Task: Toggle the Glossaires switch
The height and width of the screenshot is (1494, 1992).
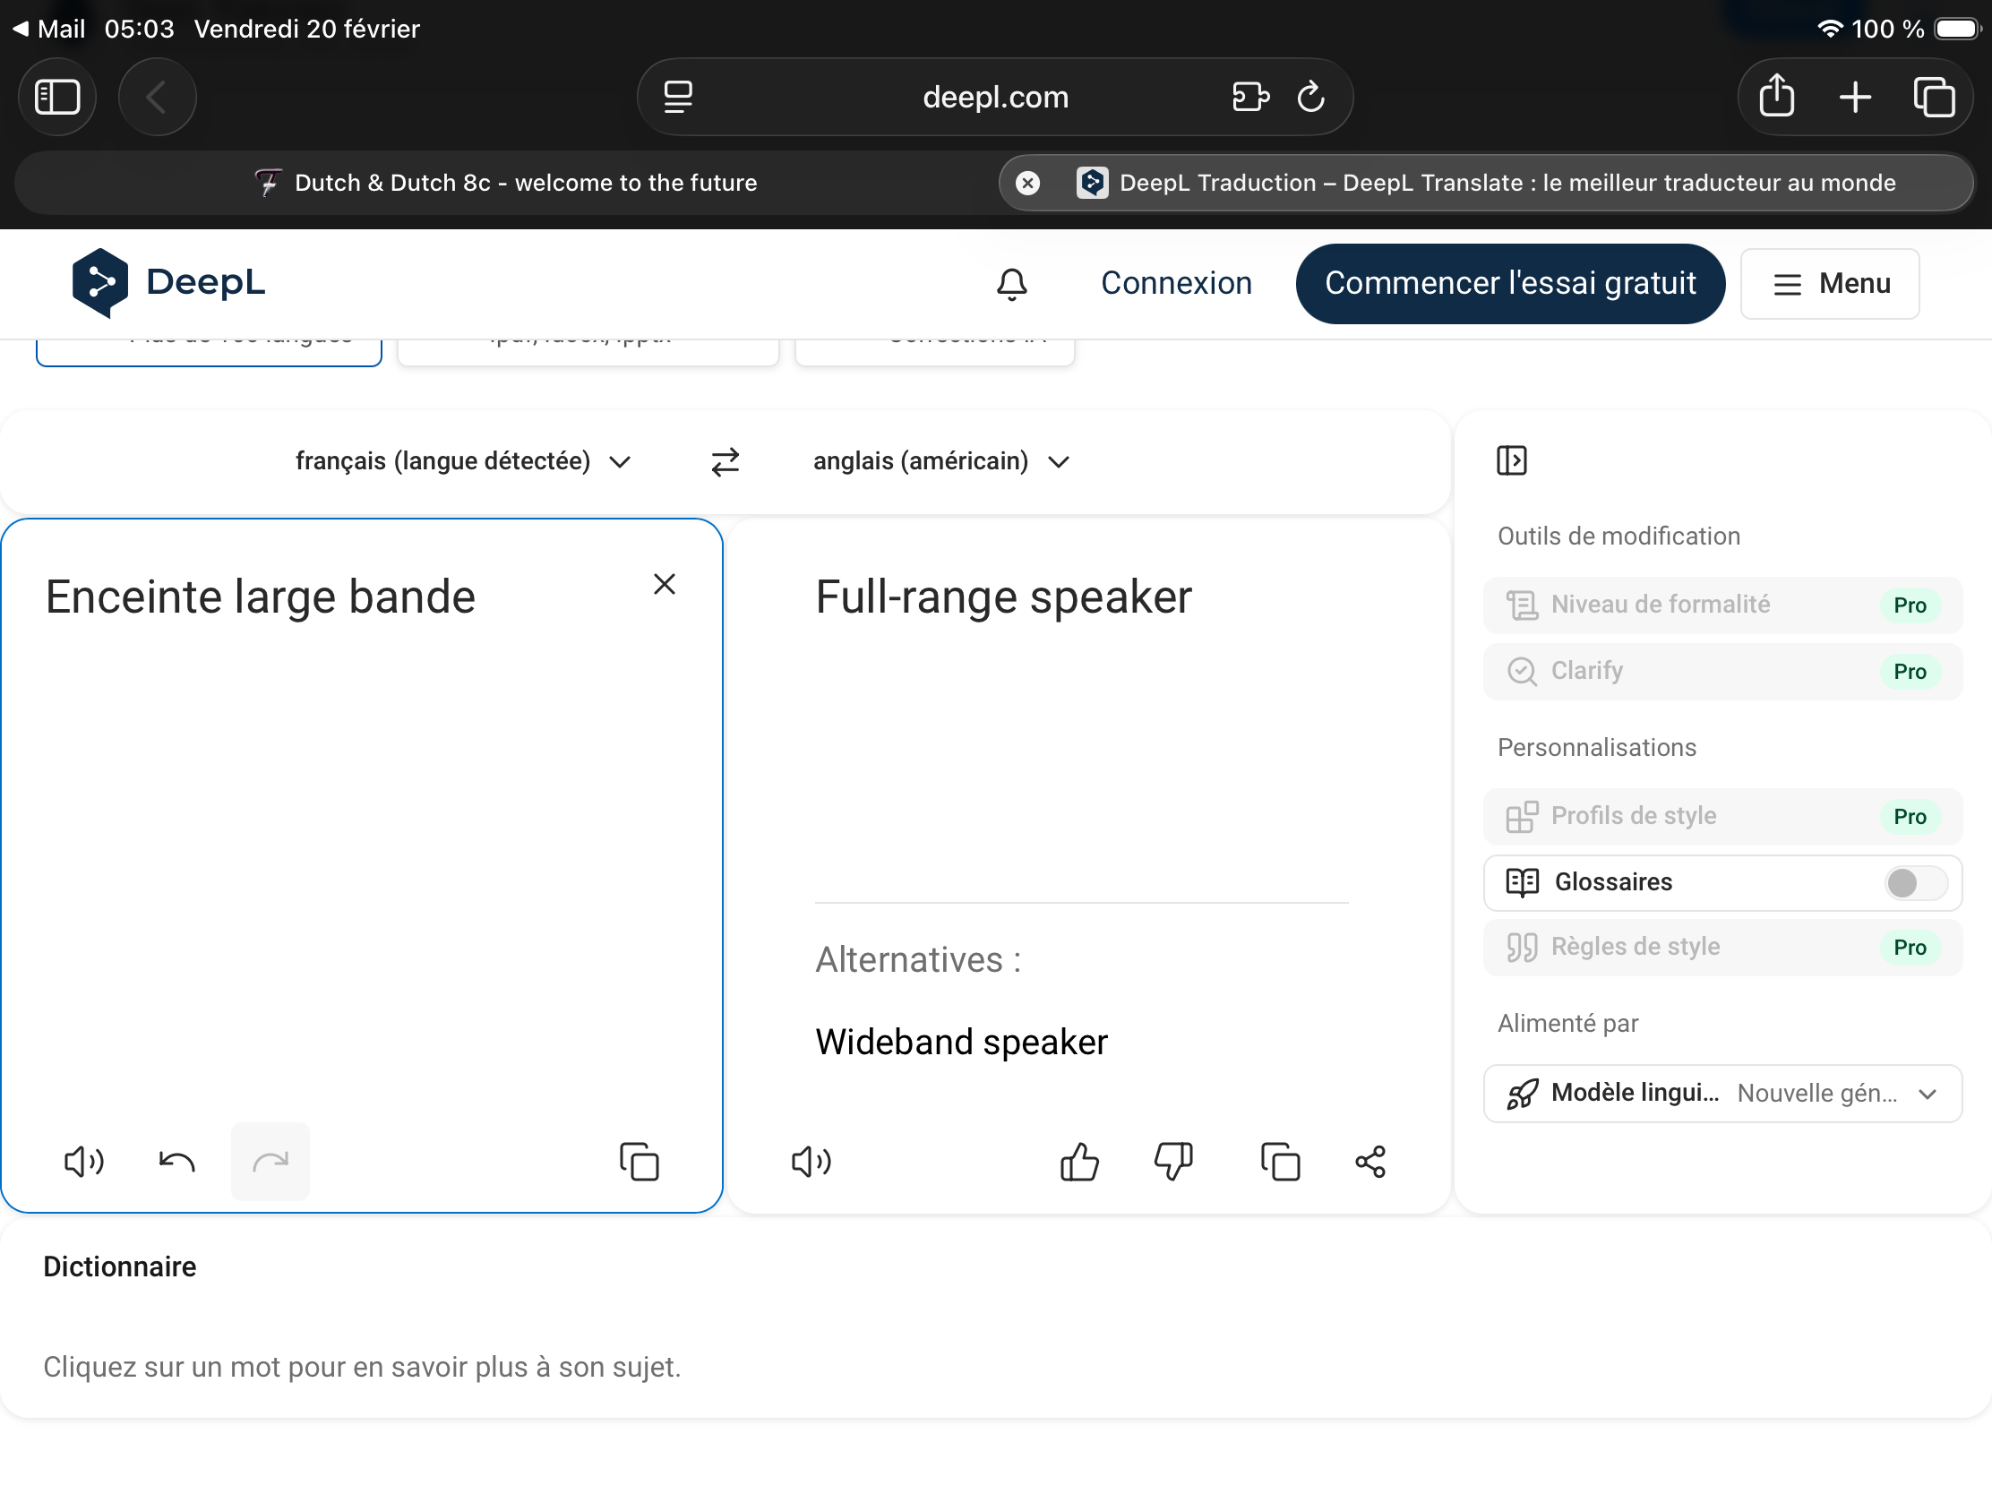Action: pos(1915,882)
